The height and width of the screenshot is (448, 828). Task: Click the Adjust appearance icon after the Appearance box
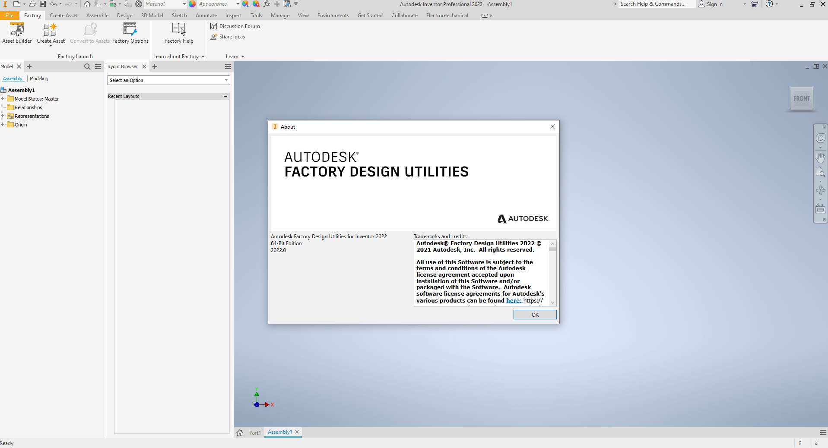246,4
